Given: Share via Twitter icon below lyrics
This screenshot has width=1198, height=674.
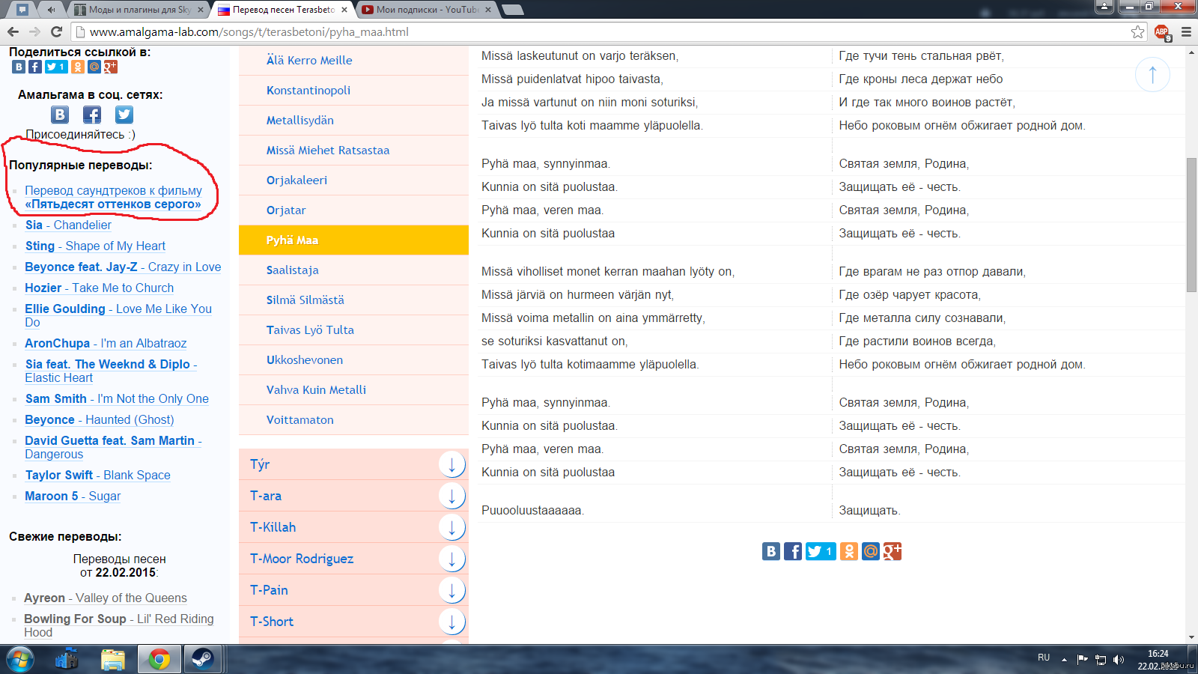Looking at the screenshot, I should pyautogui.click(x=820, y=552).
